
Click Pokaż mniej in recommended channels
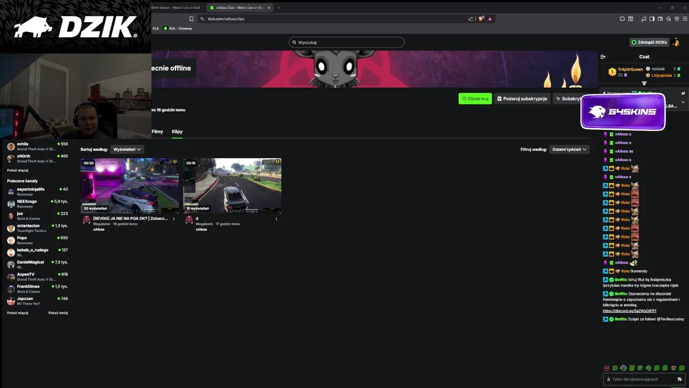point(58,313)
